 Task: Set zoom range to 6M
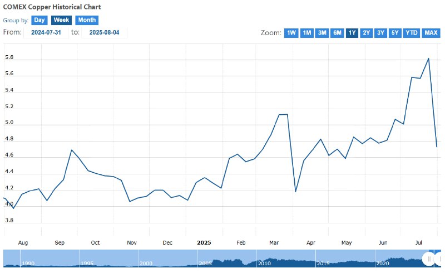tap(337, 33)
